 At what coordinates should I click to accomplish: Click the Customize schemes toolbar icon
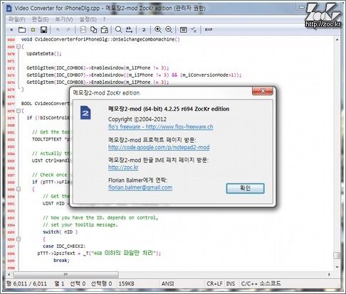tap(194, 30)
